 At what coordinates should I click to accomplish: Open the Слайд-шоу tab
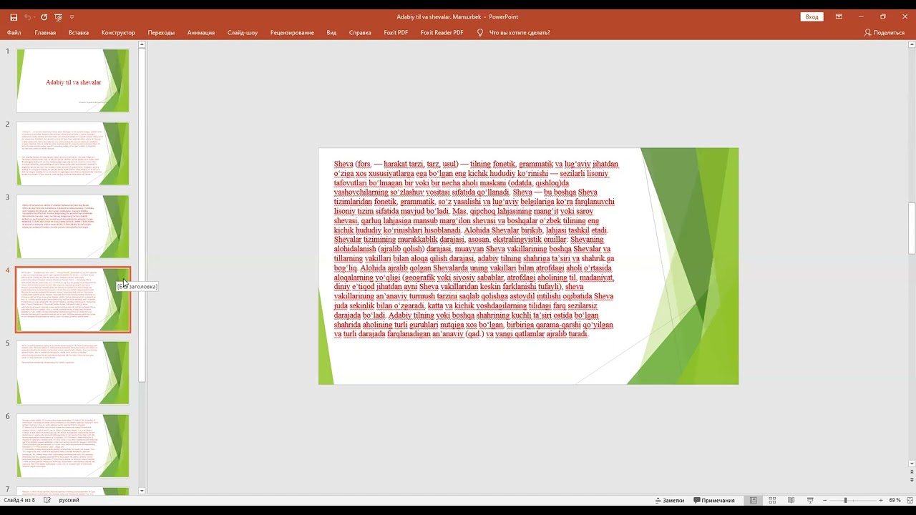243,32
